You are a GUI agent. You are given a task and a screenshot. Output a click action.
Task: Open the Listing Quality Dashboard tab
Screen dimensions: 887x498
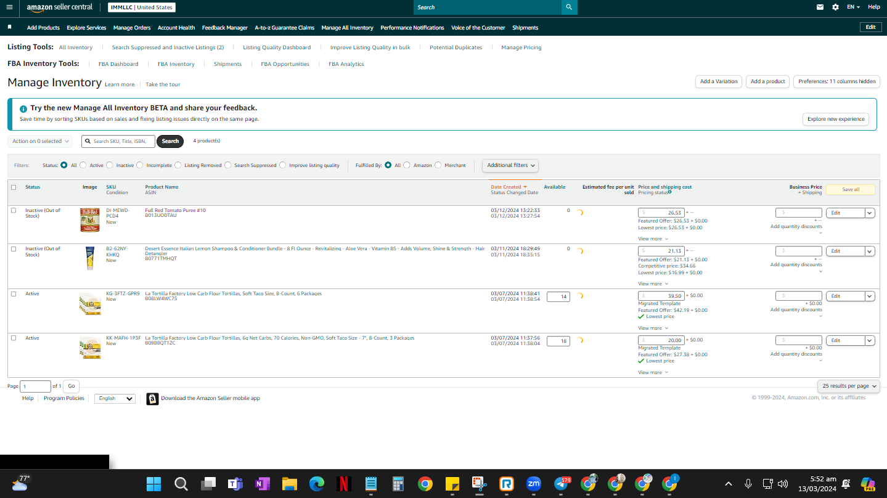tap(277, 47)
